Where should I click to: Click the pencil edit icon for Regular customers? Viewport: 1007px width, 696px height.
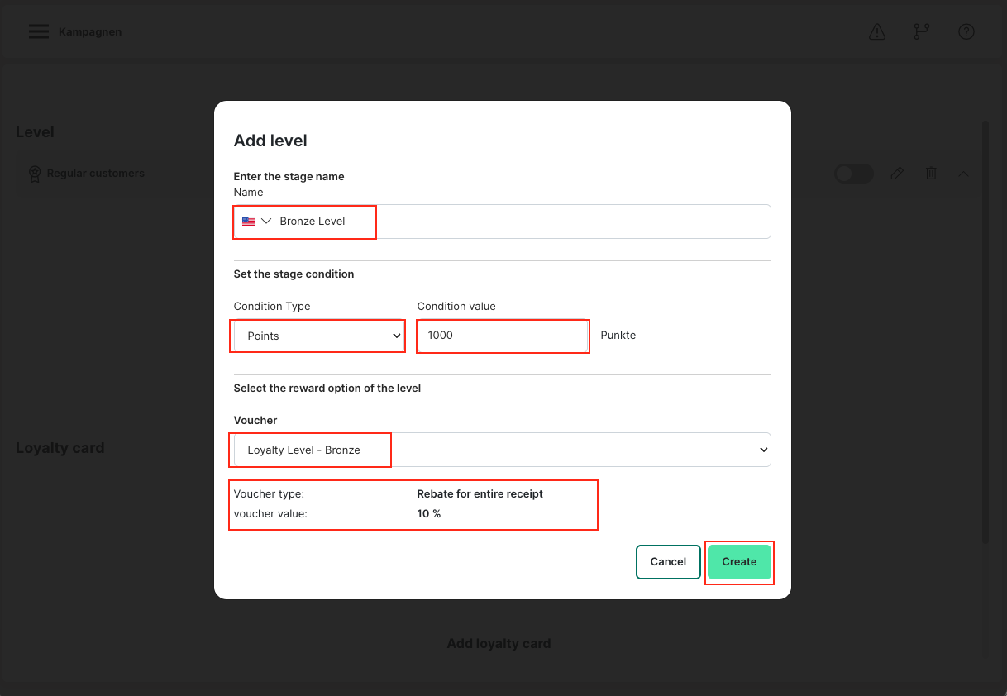(x=897, y=174)
